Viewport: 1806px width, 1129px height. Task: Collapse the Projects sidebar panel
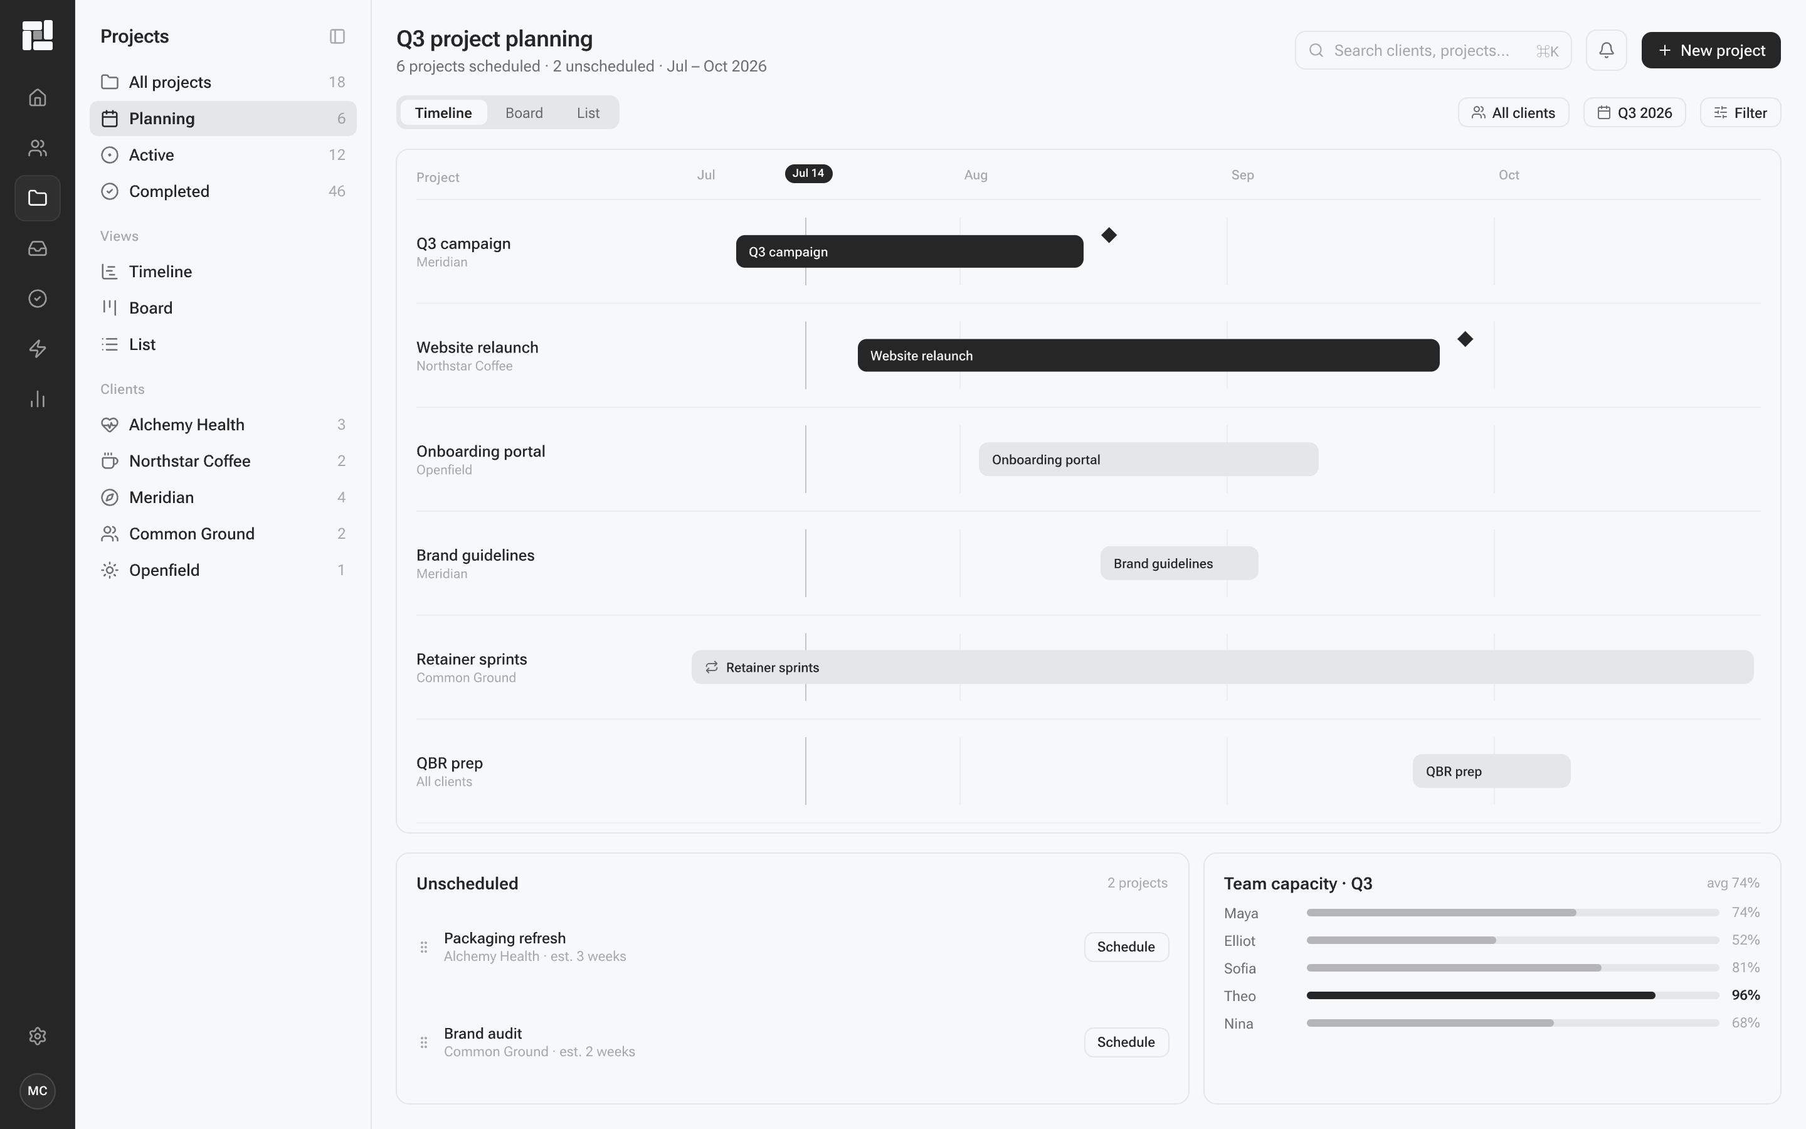pyautogui.click(x=337, y=36)
